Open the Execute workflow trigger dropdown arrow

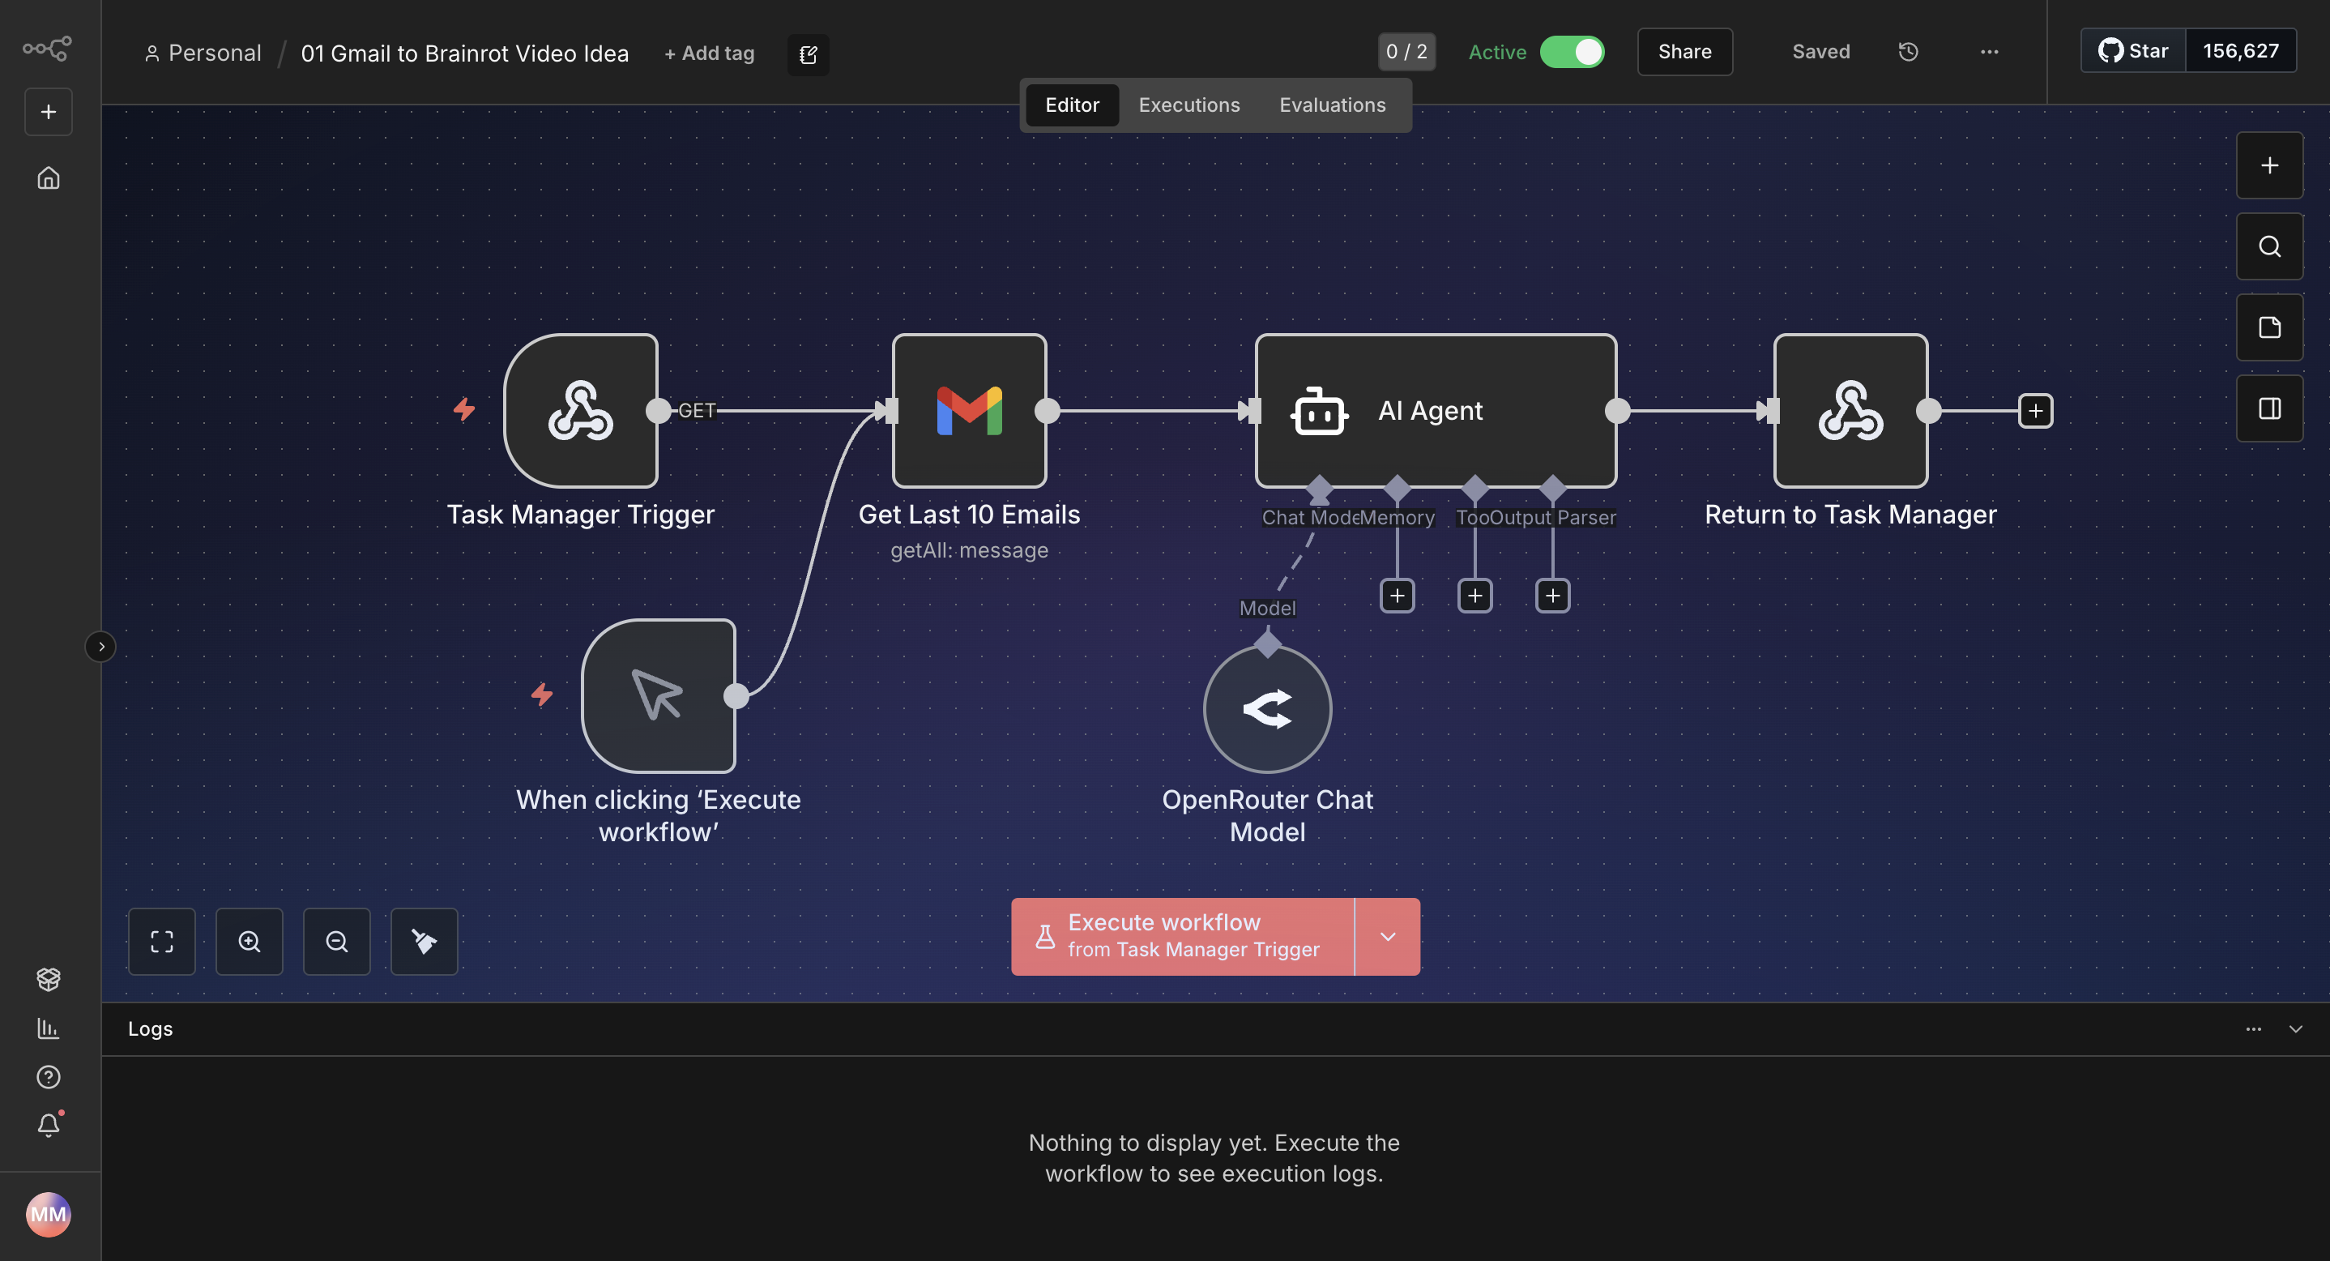pyautogui.click(x=1388, y=936)
